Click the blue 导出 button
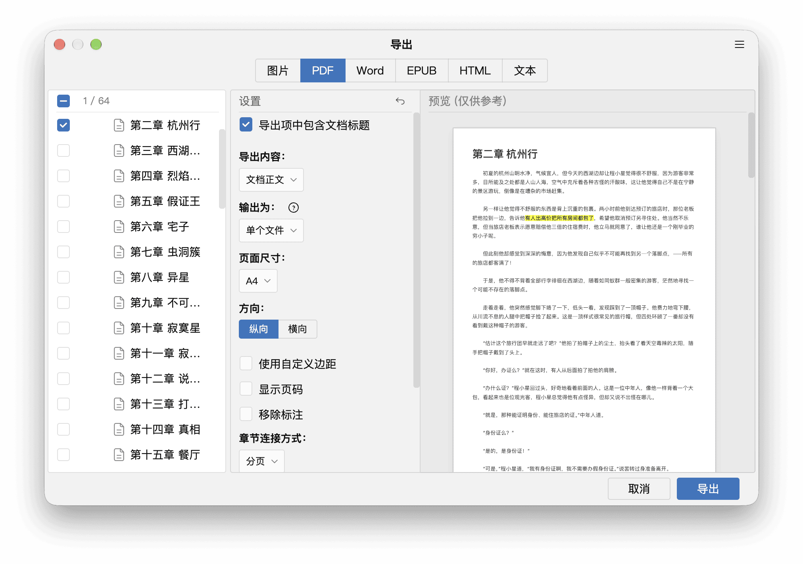This screenshot has width=803, height=564. point(708,489)
